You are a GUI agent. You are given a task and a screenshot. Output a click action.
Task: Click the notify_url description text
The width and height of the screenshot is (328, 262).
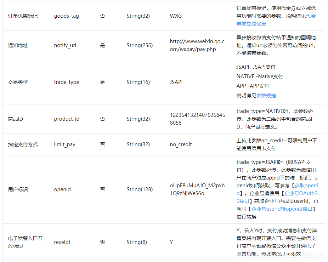[x=276, y=45]
